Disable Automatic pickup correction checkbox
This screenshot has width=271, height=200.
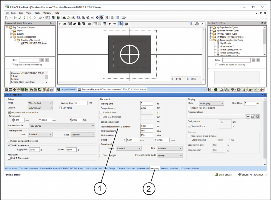9,113
